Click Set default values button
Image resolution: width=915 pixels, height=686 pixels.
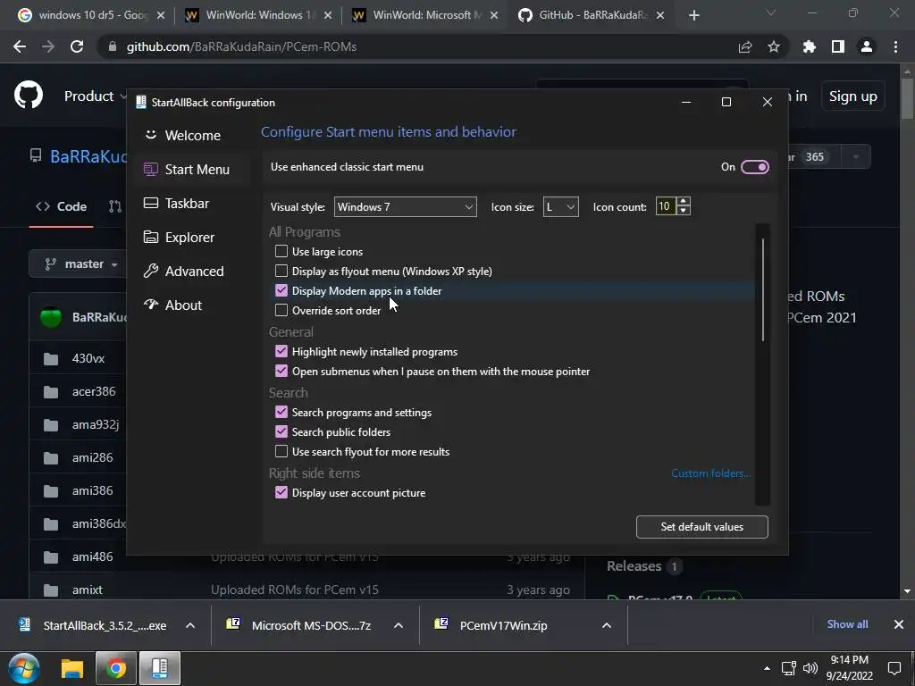pos(702,527)
